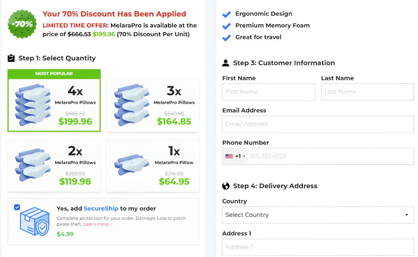Pick the 1x MelaraPro Pillow option
The image size is (418, 257).
(x=153, y=165)
